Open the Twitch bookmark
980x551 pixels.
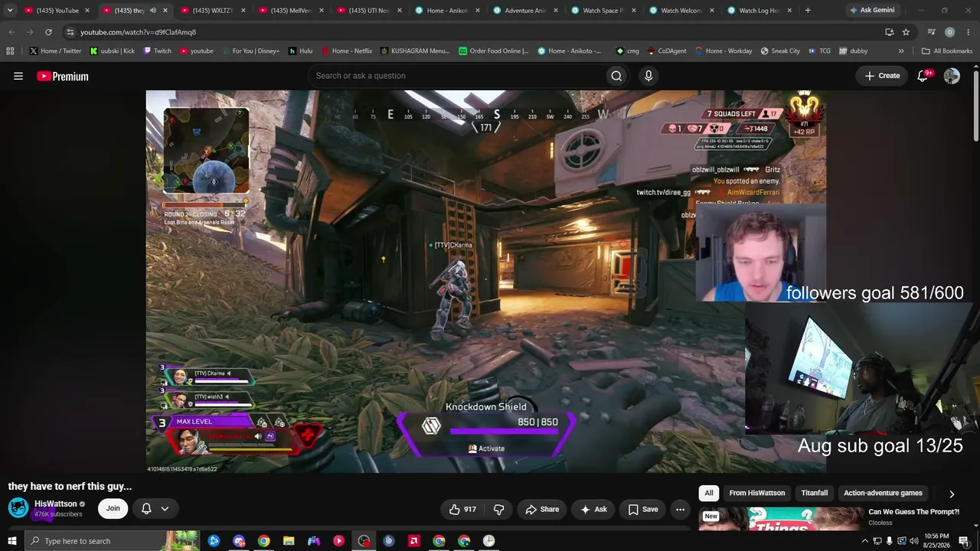157,51
